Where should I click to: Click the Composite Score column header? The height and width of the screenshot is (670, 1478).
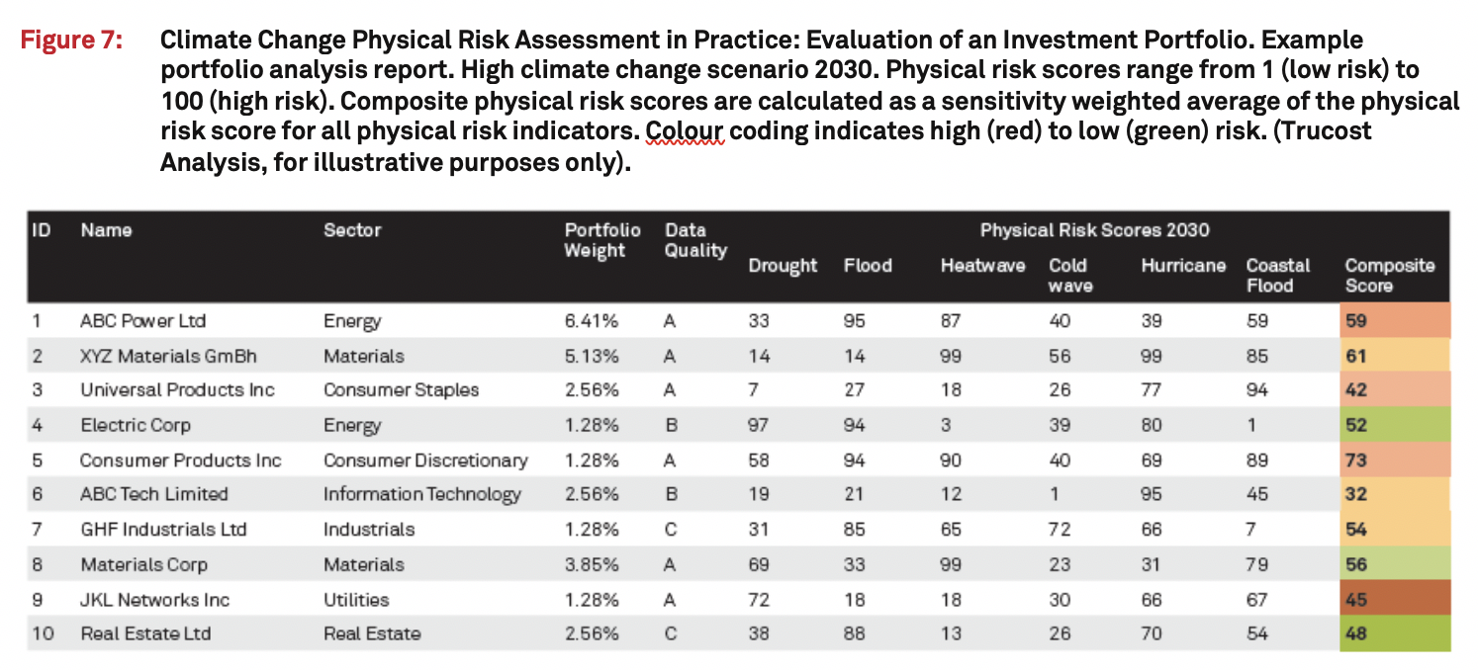(x=1389, y=275)
